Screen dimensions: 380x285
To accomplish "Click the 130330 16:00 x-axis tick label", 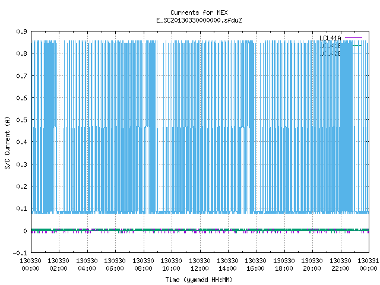I will [256, 265].
